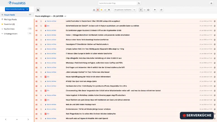This screenshot has width=217, height=122.
Task: Toggle showing read articles filter
Action: pos(94,10)
